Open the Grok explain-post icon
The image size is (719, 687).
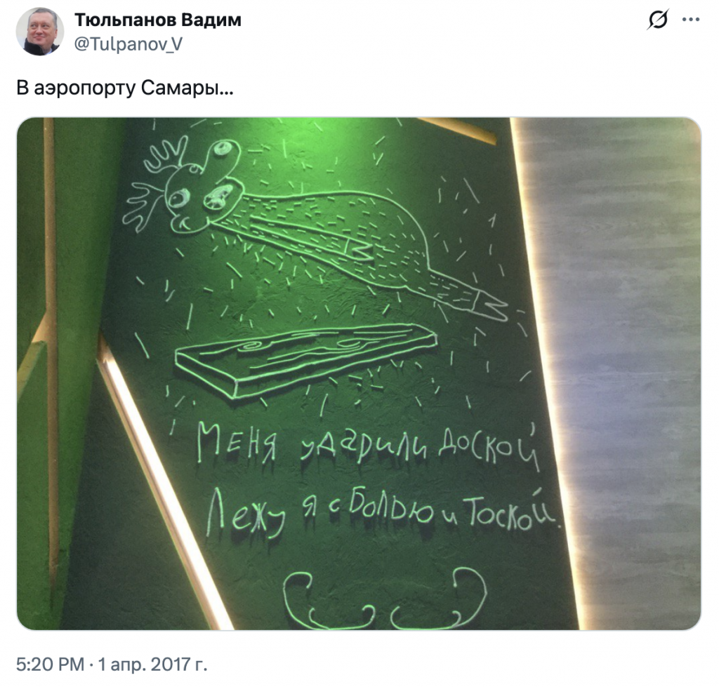click(658, 20)
